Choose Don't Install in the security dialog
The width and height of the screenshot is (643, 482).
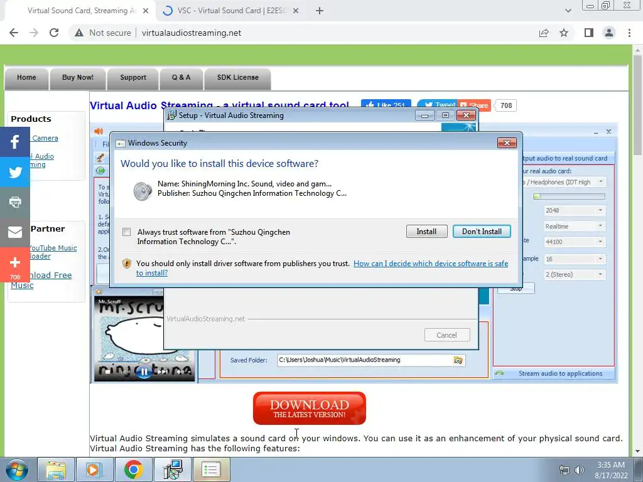tap(482, 232)
